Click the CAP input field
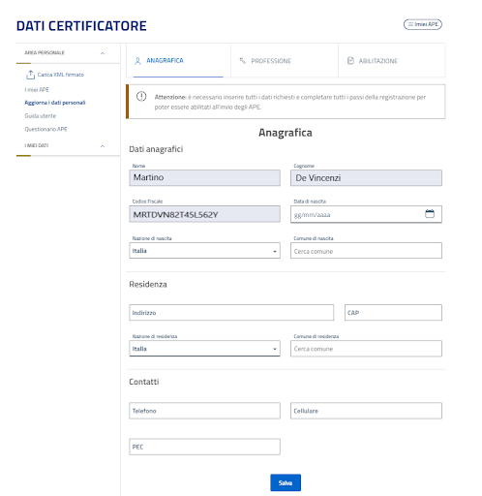 coord(393,313)
